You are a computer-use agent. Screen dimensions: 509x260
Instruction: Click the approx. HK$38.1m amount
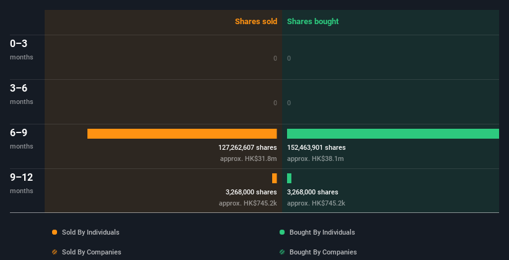315,159
